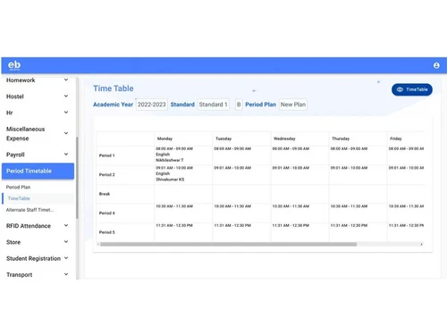Viewport: 447px width, 335px height.
Task: Select the Period 5 row label
Action: tap(106, 232)
